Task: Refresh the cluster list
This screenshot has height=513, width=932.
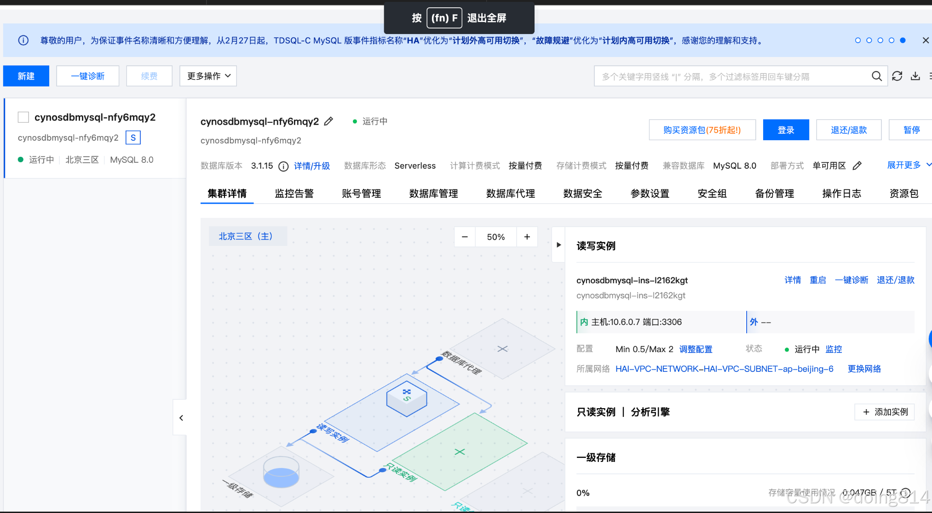Action: click(897, 76)
